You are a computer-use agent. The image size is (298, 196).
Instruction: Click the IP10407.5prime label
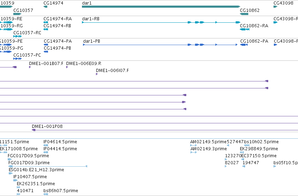[x=30, y=177]
